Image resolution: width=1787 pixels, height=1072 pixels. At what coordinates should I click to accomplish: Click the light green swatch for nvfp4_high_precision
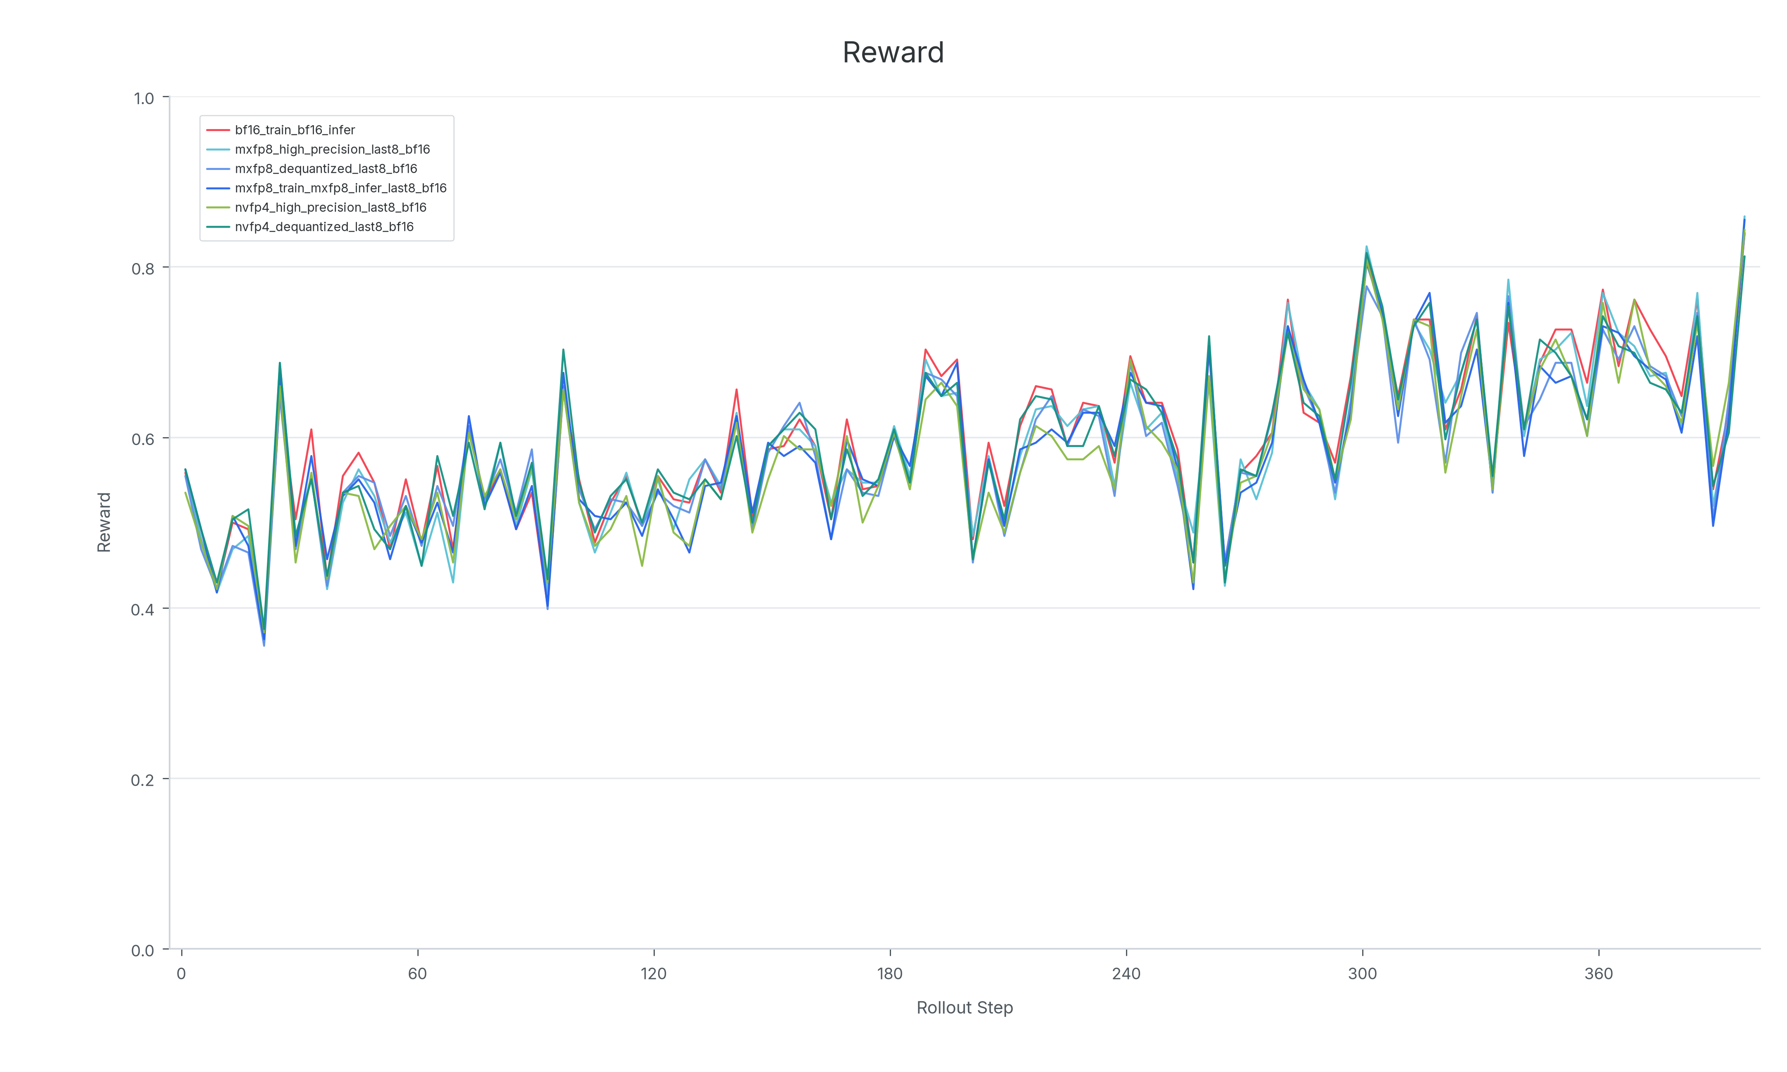point(218,207)
